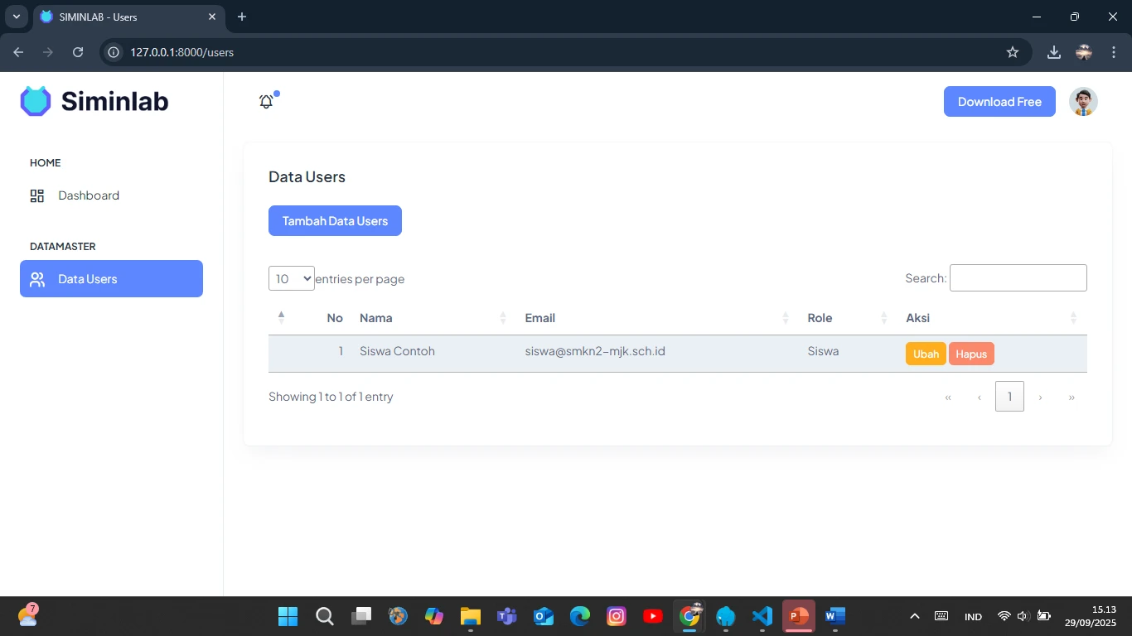The width and height of the screenshot is (1132, 636).
Task: Click the Siminlab logo
Action: 94,101
